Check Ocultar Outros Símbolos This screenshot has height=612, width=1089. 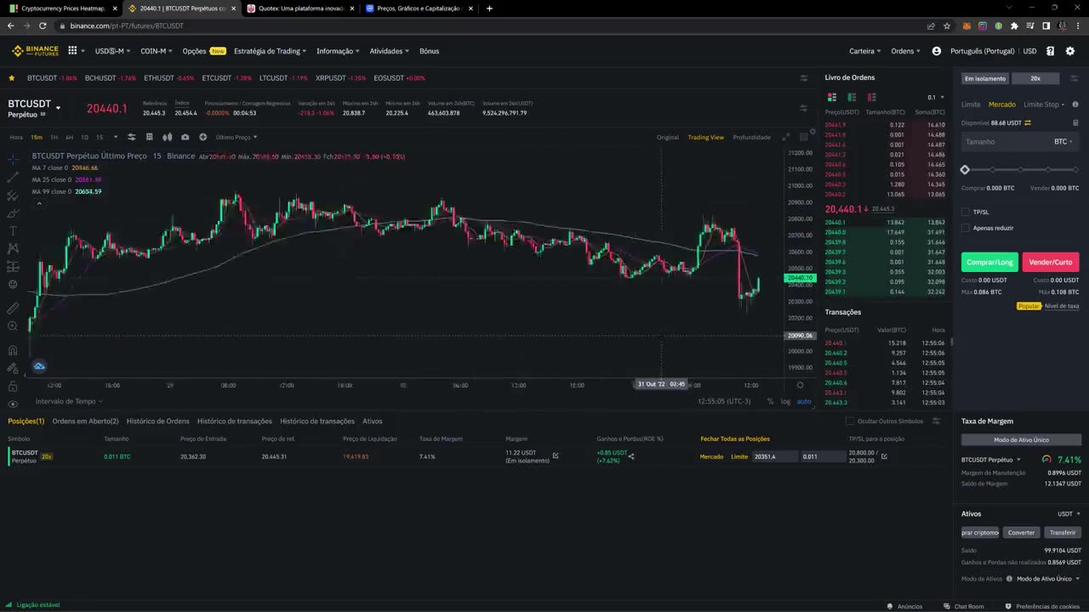(850, 421)
